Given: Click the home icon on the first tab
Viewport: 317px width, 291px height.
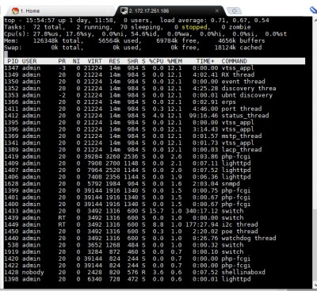Looking at the screenshot, I should pos(16,11).
